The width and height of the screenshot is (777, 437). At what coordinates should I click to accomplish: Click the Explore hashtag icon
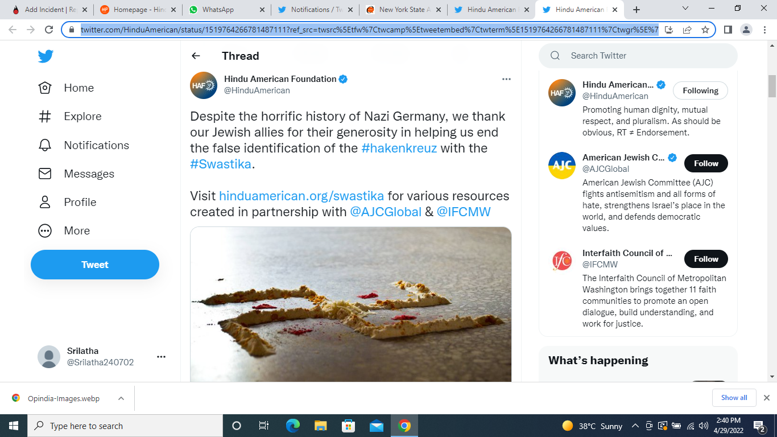45,116
